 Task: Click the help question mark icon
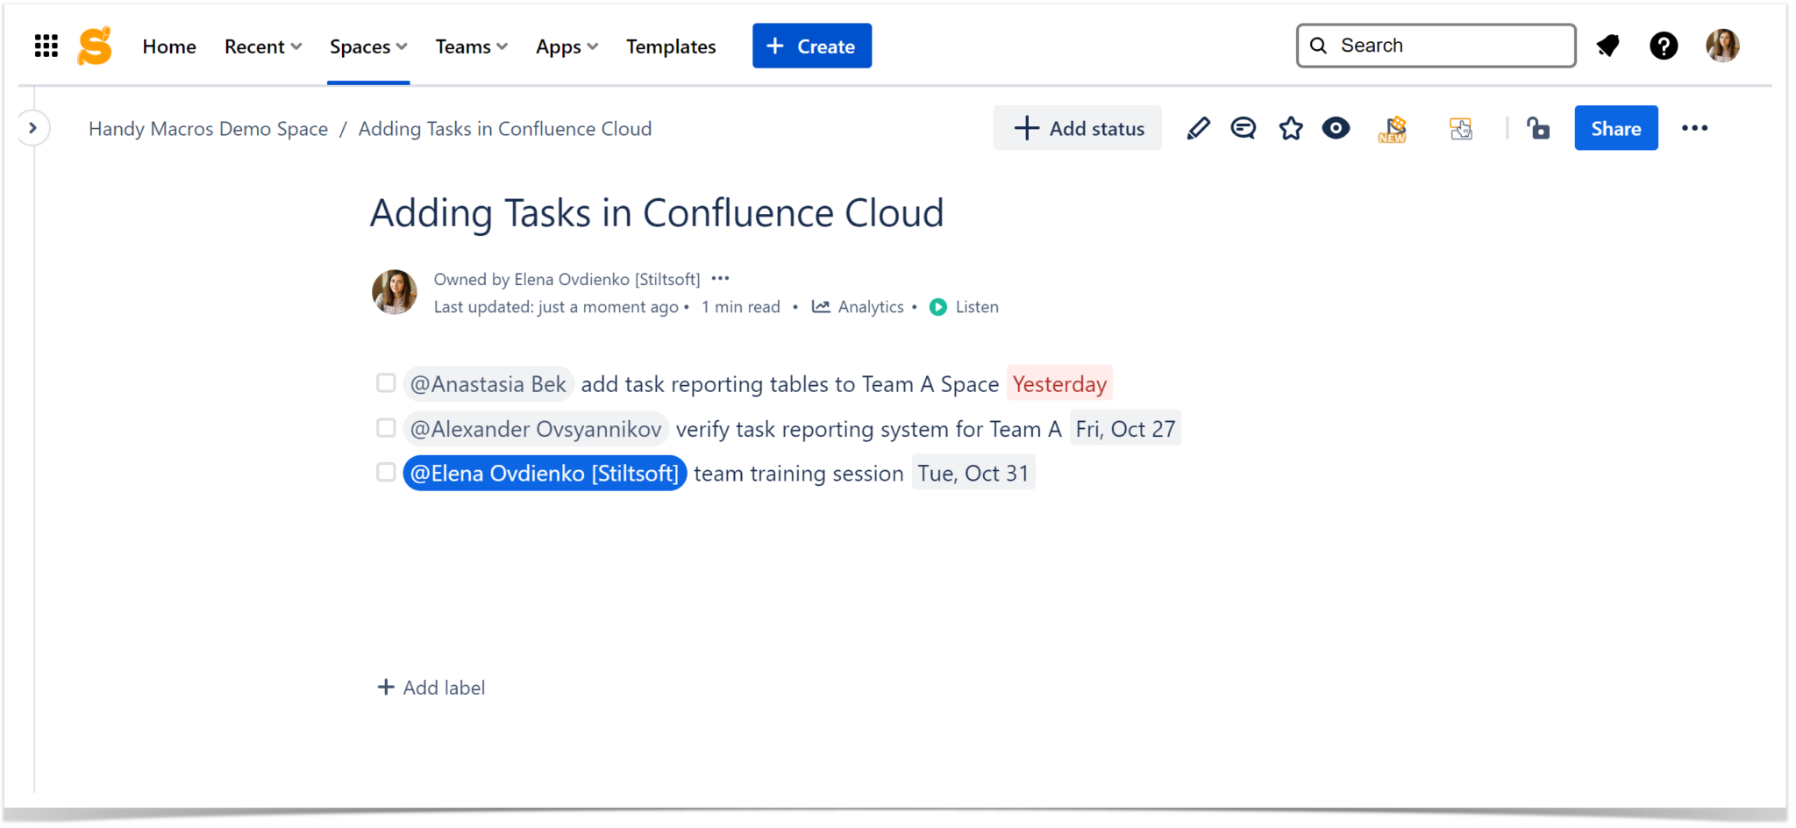coord(1664,45)
